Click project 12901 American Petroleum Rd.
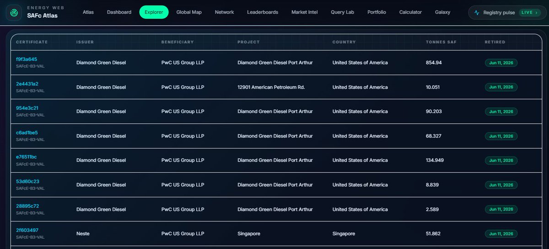Image resolution: width=549 pixels, height=249 pixels. [271, 87]
